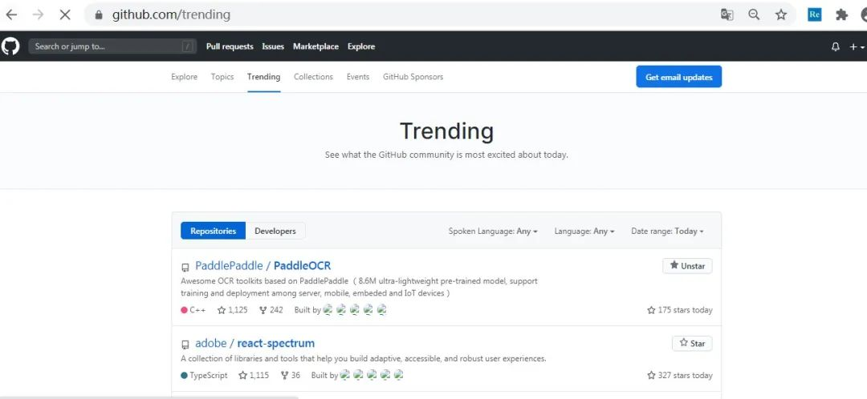Switch to the Topics tab
This screenshot has width=867, height=399.
pyautogui.click(x=222, y=77)
